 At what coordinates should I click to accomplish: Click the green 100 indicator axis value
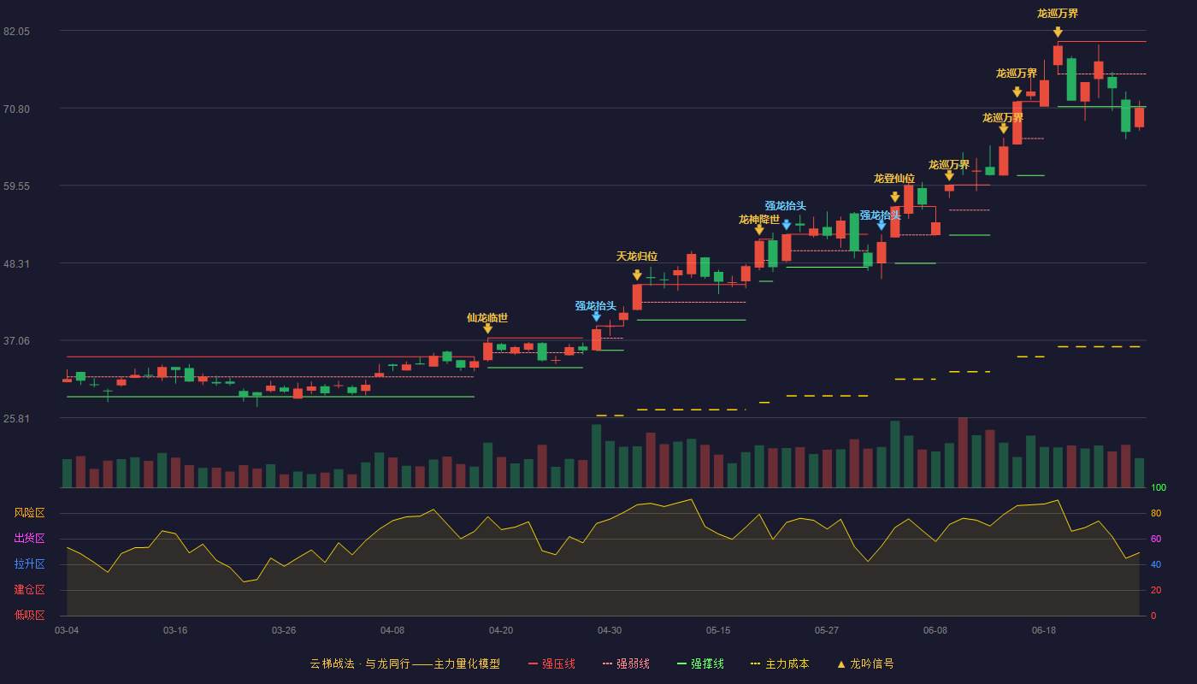1159,488
